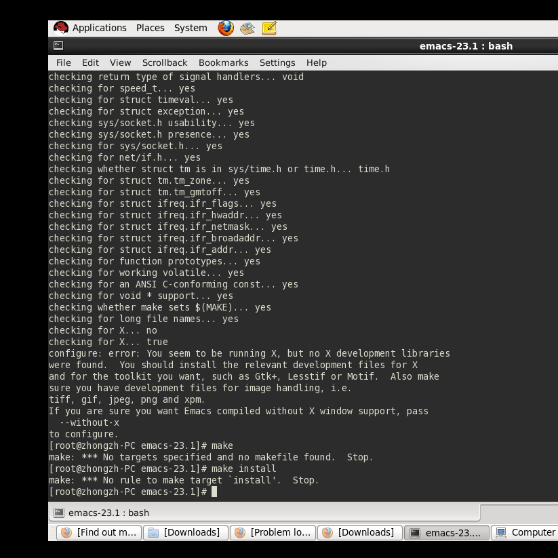Switch to the Computer taskbar window
Viewport: 558px width, 558px height.
click(525, 532)
